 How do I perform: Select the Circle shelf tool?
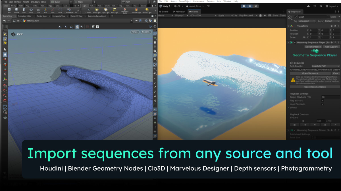[60, 10]
